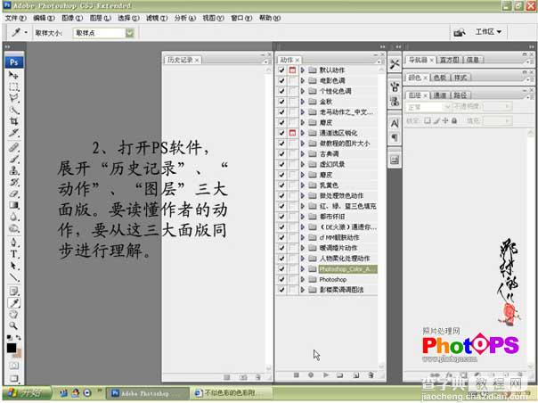This screenshot has width=538, height=403.
Task: Toggle checkmark for Photoshop action set
Action: [281, 279]
